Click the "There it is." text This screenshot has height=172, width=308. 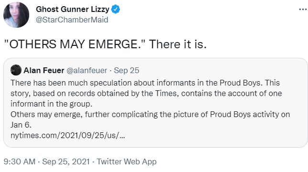point(178,44)
